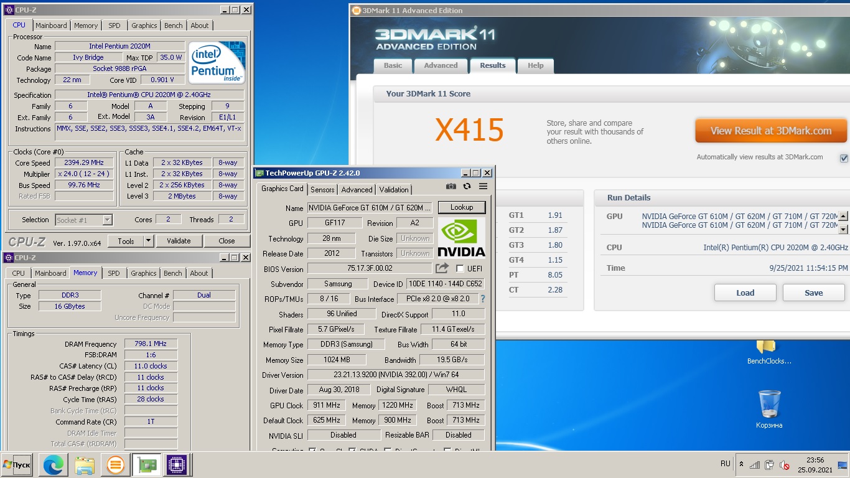The width and height of the screenshot is (850, 478).
Task: Click the muted volume tray icon
Action: (x=785, y=465)
